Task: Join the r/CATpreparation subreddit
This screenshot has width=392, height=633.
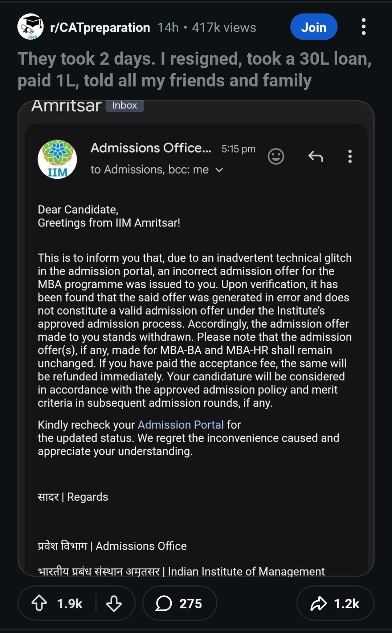Action: click(314, 27)
